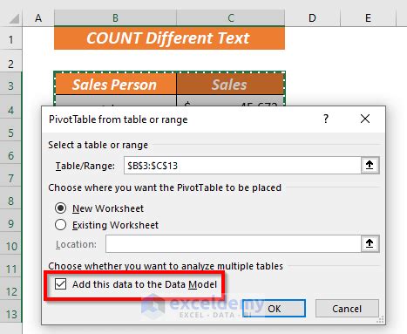Click the Location range selector arrow
This screenshot has width=407, height=334.
370,243
